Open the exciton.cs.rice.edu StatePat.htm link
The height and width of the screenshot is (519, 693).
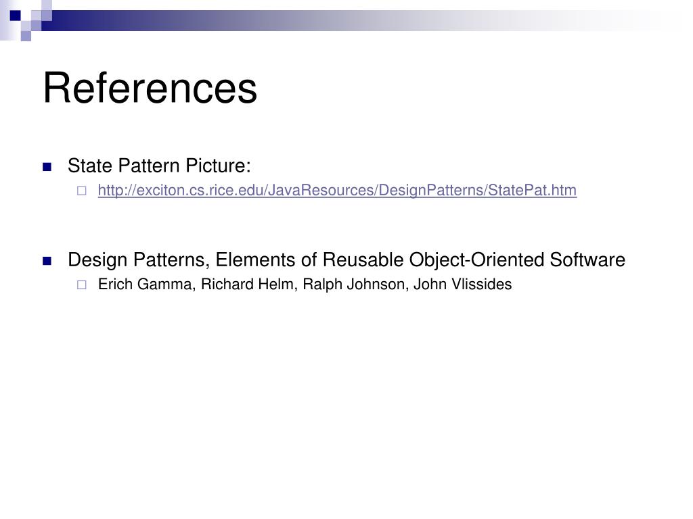[x=337, y=190]
